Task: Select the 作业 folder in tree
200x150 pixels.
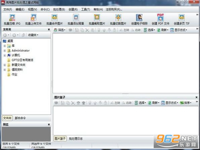Action: 14,74
